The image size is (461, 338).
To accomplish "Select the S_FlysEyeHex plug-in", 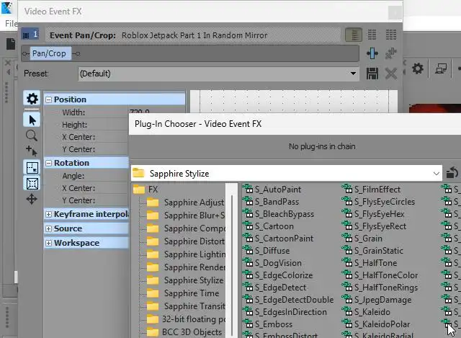I will [x=373, y=214].
